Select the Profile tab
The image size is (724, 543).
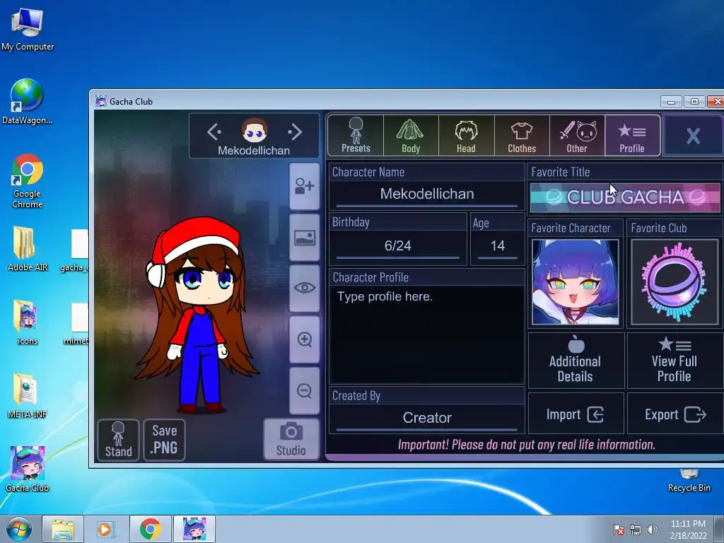[x=632, y=135]
